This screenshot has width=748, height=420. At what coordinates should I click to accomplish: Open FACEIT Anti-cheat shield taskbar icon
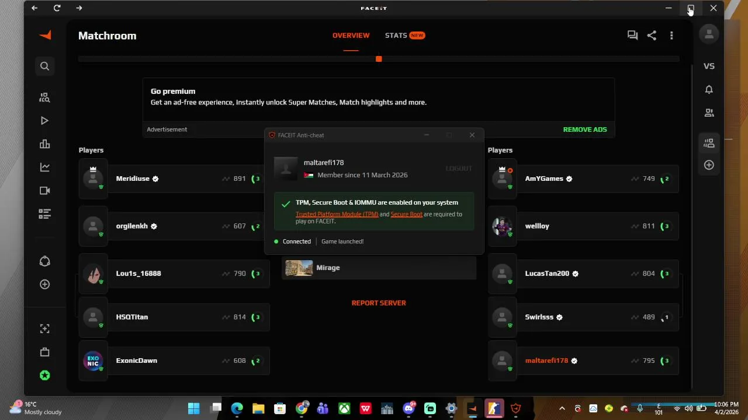coord(515,408)
